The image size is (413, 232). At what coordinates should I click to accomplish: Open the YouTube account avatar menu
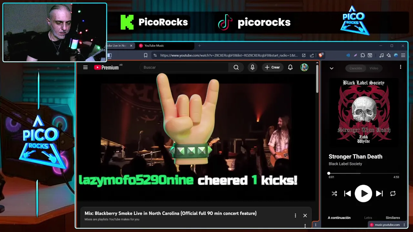click(x=304, y=67)
